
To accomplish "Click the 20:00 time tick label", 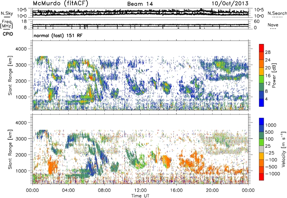I will (212, 190).
